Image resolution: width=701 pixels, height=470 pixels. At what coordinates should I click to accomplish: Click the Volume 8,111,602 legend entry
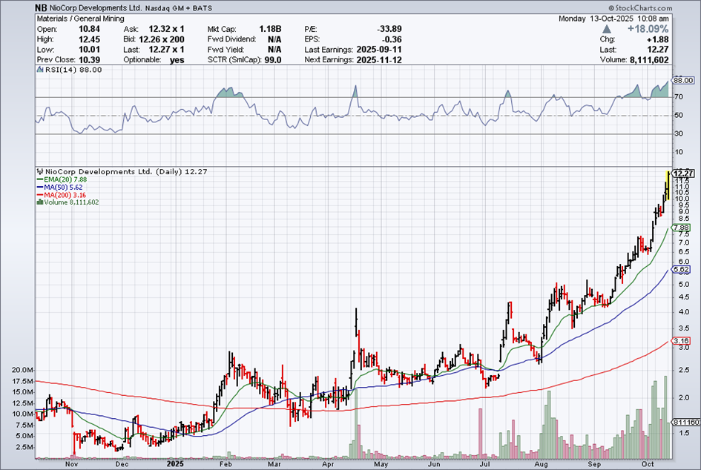[71, 202]
